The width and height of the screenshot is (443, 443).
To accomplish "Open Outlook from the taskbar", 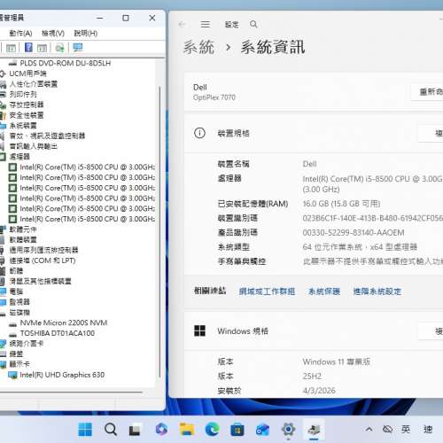I will click(x=262, y=430).
